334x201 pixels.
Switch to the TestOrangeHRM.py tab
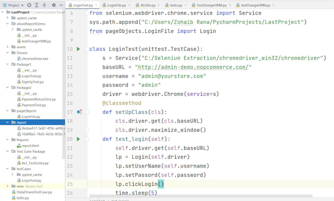pyautogui.click(x=211, y=5)
